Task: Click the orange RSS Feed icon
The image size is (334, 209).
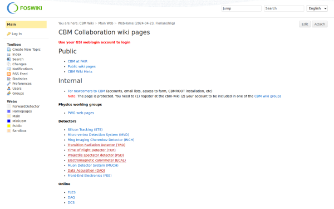Action: point(9,74)
